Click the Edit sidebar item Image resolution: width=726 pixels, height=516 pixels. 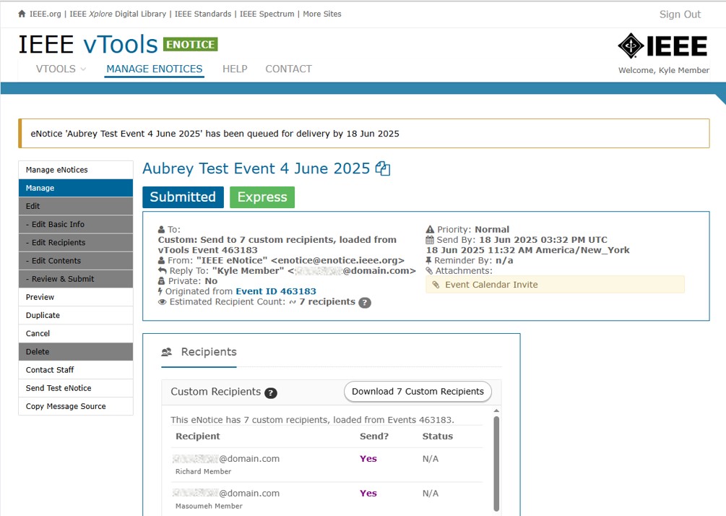(76, 206)
